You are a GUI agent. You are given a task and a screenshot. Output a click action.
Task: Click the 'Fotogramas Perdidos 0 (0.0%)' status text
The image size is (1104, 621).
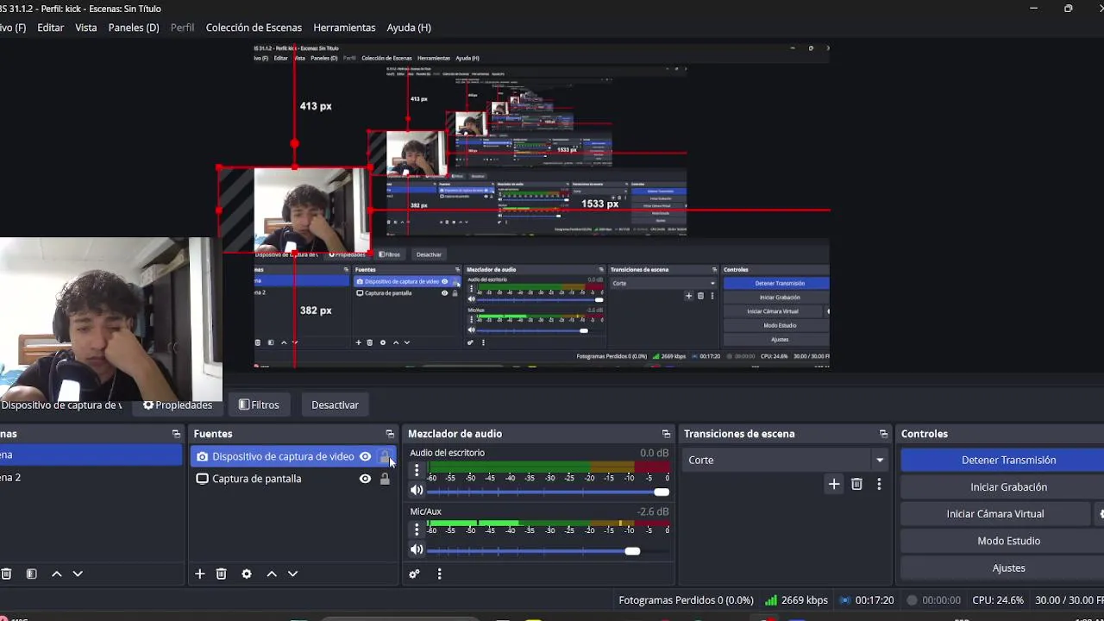pos(686,600)
